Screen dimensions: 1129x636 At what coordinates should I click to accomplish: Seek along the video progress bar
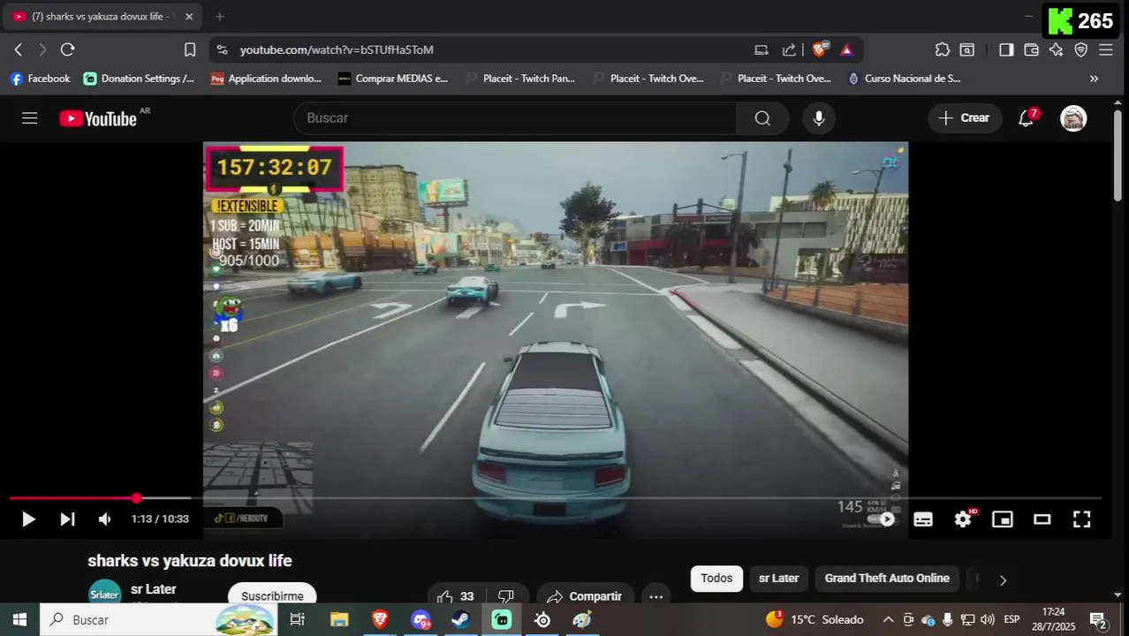point(555,498)
